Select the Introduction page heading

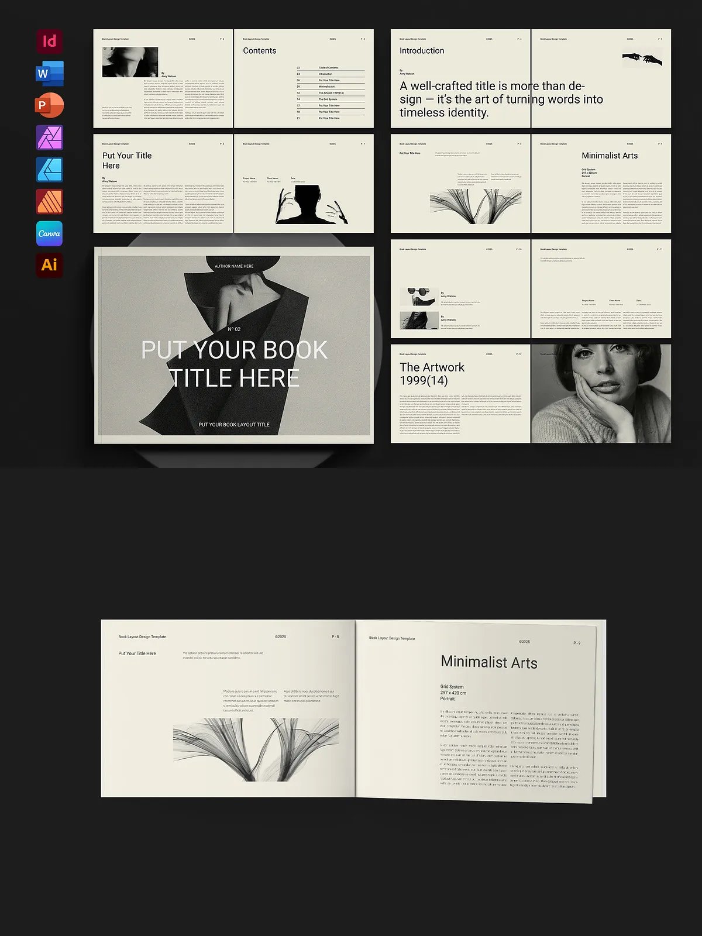click(x=422, y=51)
